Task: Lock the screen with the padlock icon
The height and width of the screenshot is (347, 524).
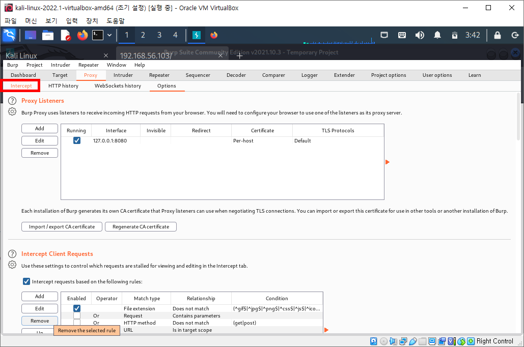Action: coord(498,35)
